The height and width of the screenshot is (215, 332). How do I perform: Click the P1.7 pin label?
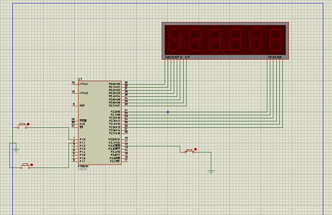pos(83,162)
